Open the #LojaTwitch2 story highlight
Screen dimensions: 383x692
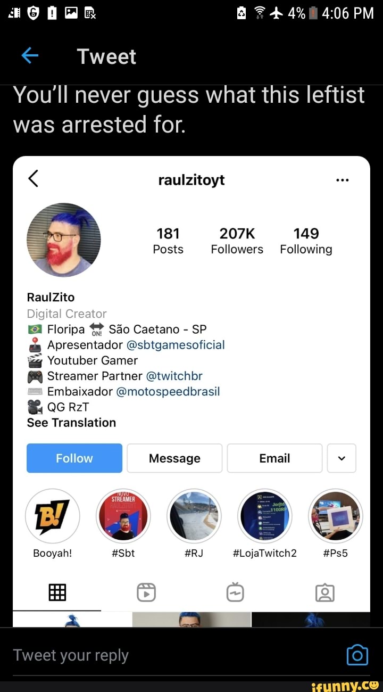pos(265,516)
